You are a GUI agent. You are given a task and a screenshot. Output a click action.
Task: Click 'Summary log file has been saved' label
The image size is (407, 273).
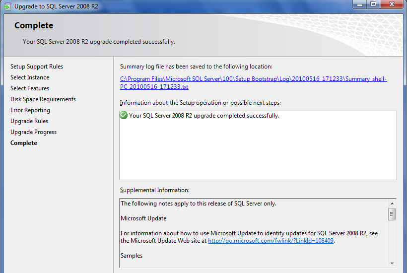196,67
